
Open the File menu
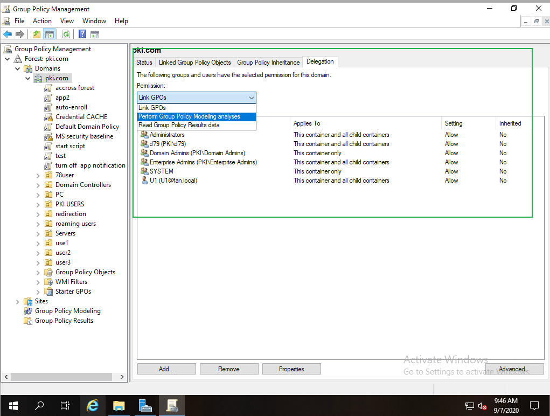(x=19, y=21)
